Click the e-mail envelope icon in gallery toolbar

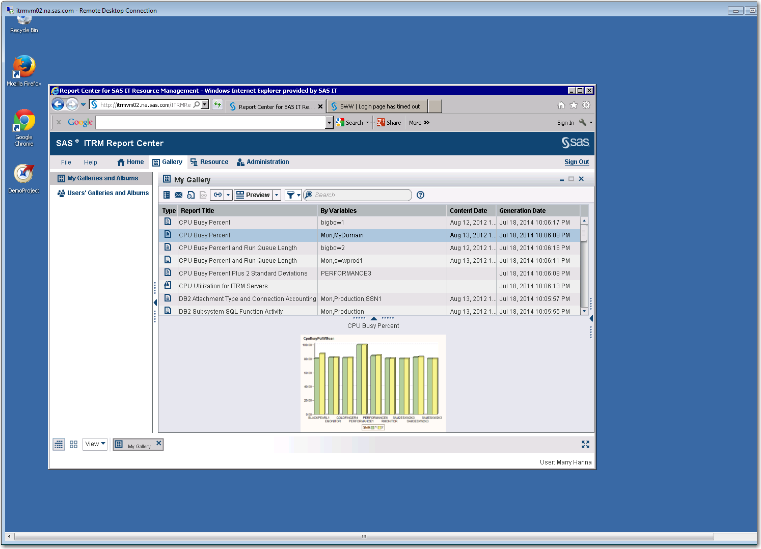pyautogui.click(x=178, y=195)
